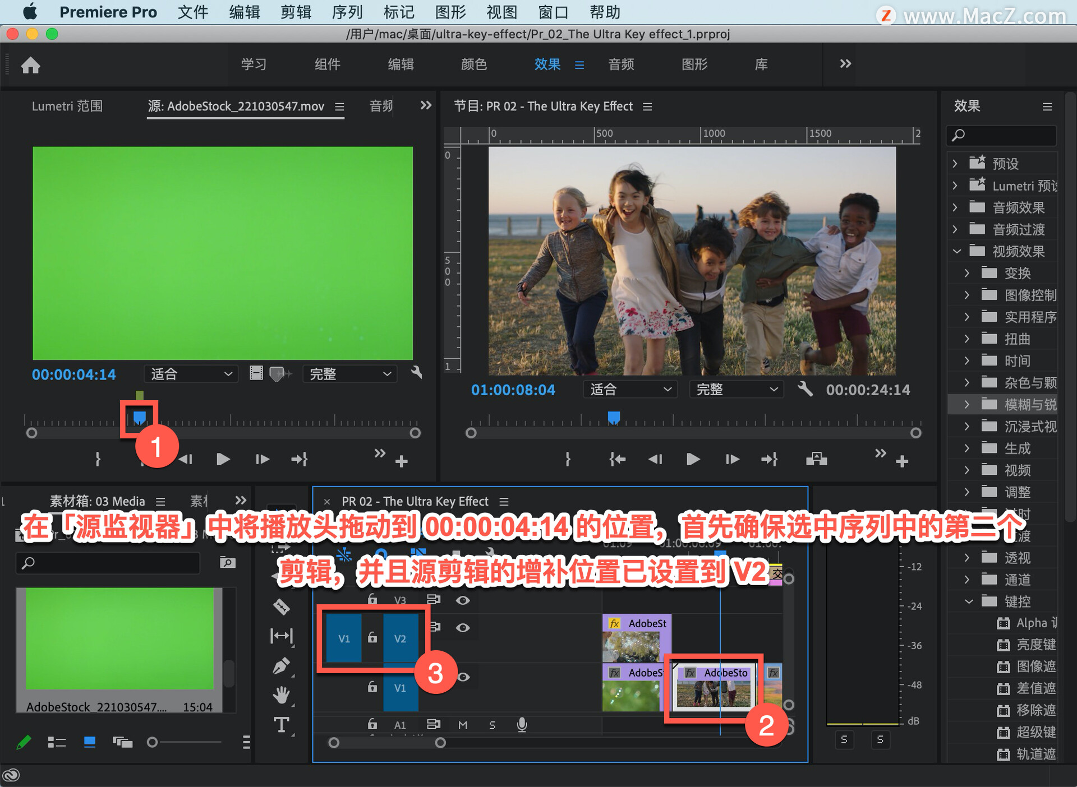Switch to the 颜色 workspace
This screenshot has width=1077, height=787.
tap(474, 64)
